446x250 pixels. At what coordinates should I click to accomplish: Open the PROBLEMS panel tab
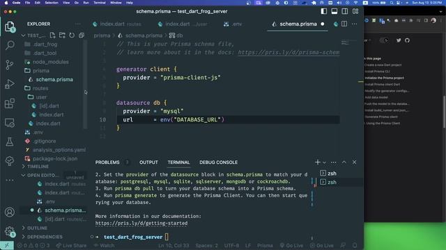click(x=107, y=162)
